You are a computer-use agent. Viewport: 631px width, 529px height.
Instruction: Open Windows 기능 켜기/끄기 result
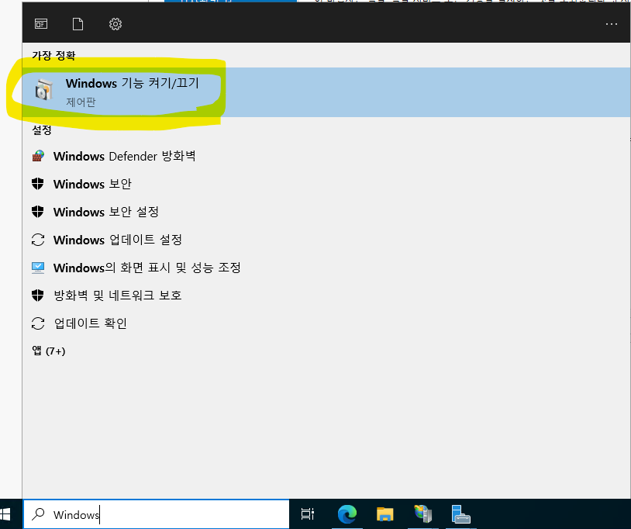[326, 92]
